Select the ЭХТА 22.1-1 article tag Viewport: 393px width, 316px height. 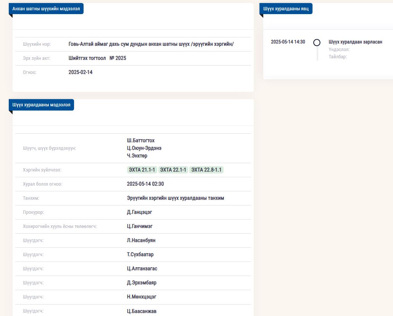pos(173,170)
